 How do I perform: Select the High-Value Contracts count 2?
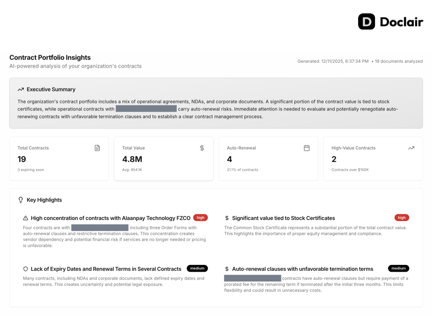(x=334, y=159)
